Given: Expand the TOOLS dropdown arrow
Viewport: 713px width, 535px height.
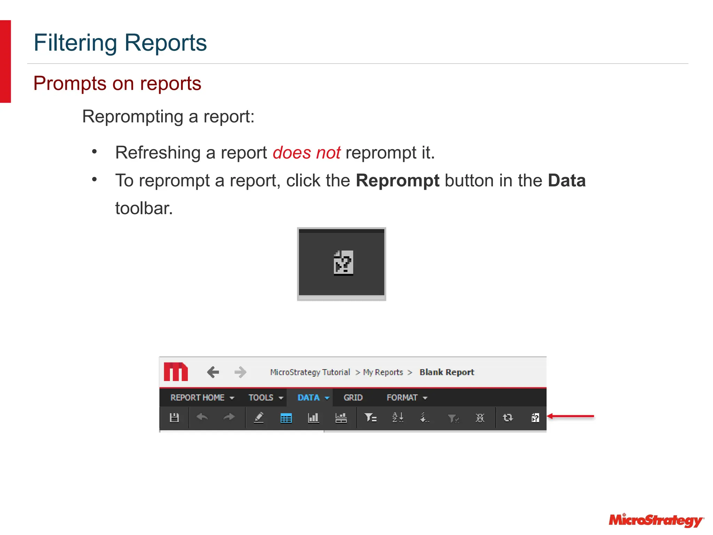Looking at the screenshot, I should [281, 398].
